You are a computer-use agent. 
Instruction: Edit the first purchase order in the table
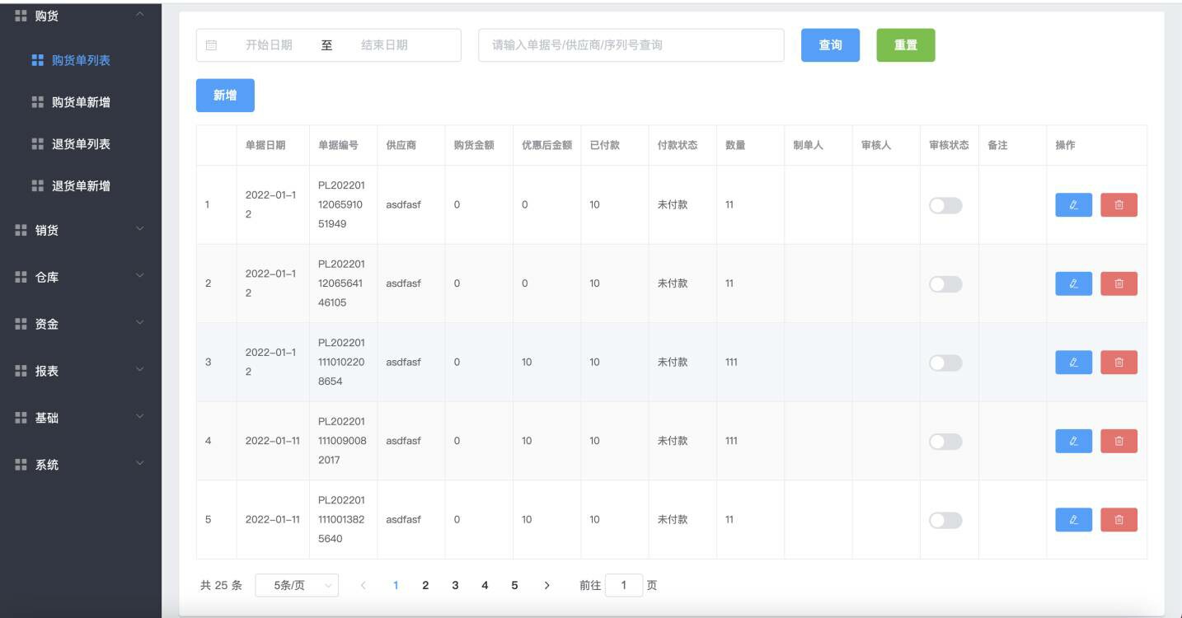pyautogui.click(x=1072, y=205)
